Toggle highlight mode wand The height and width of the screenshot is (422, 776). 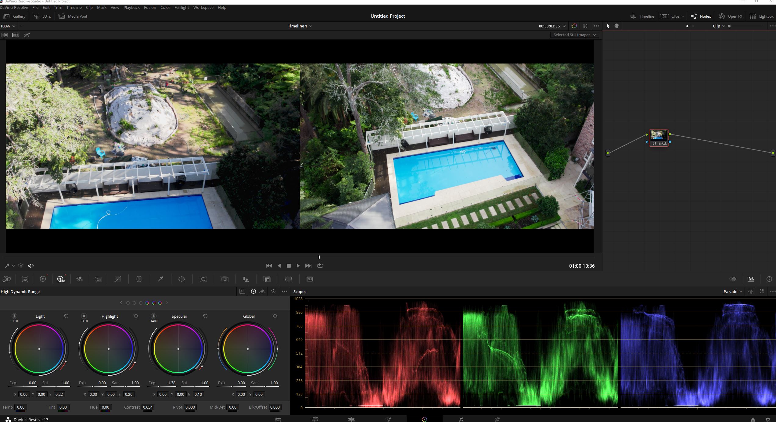click(27, 35)
